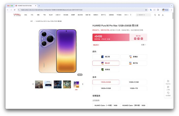Open customer service headset icon in header

tap(155, 15)
